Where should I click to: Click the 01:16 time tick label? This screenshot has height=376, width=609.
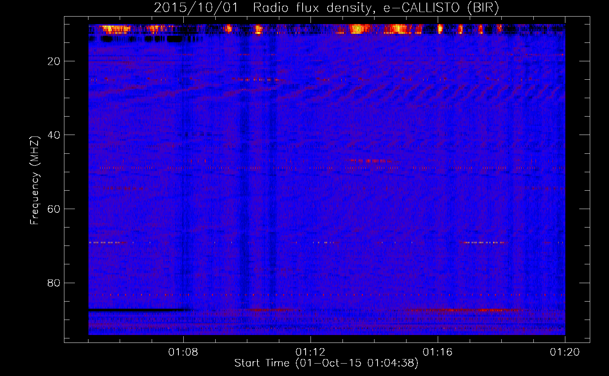coord(438,352)
